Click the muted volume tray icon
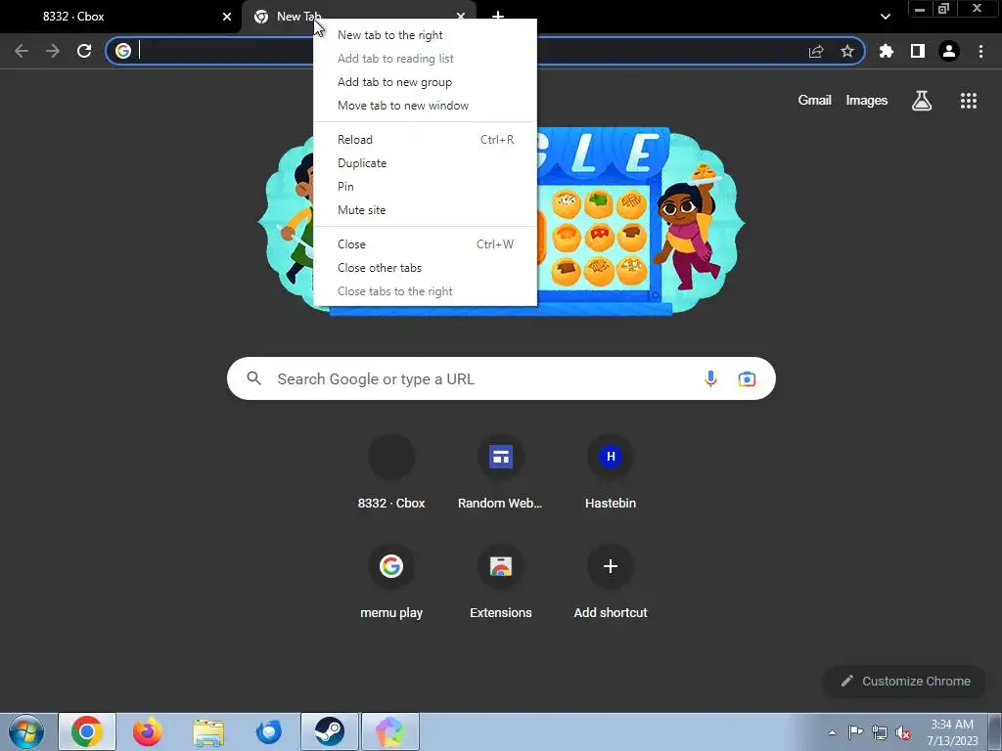The width and height of the screenshot is (1002, 751). click(903, 732)
